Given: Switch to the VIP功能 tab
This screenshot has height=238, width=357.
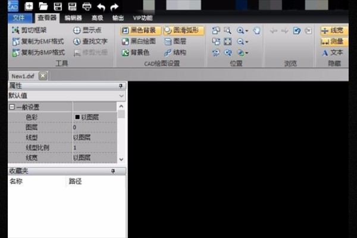Looking at the screenshot, I should (143, 18).
